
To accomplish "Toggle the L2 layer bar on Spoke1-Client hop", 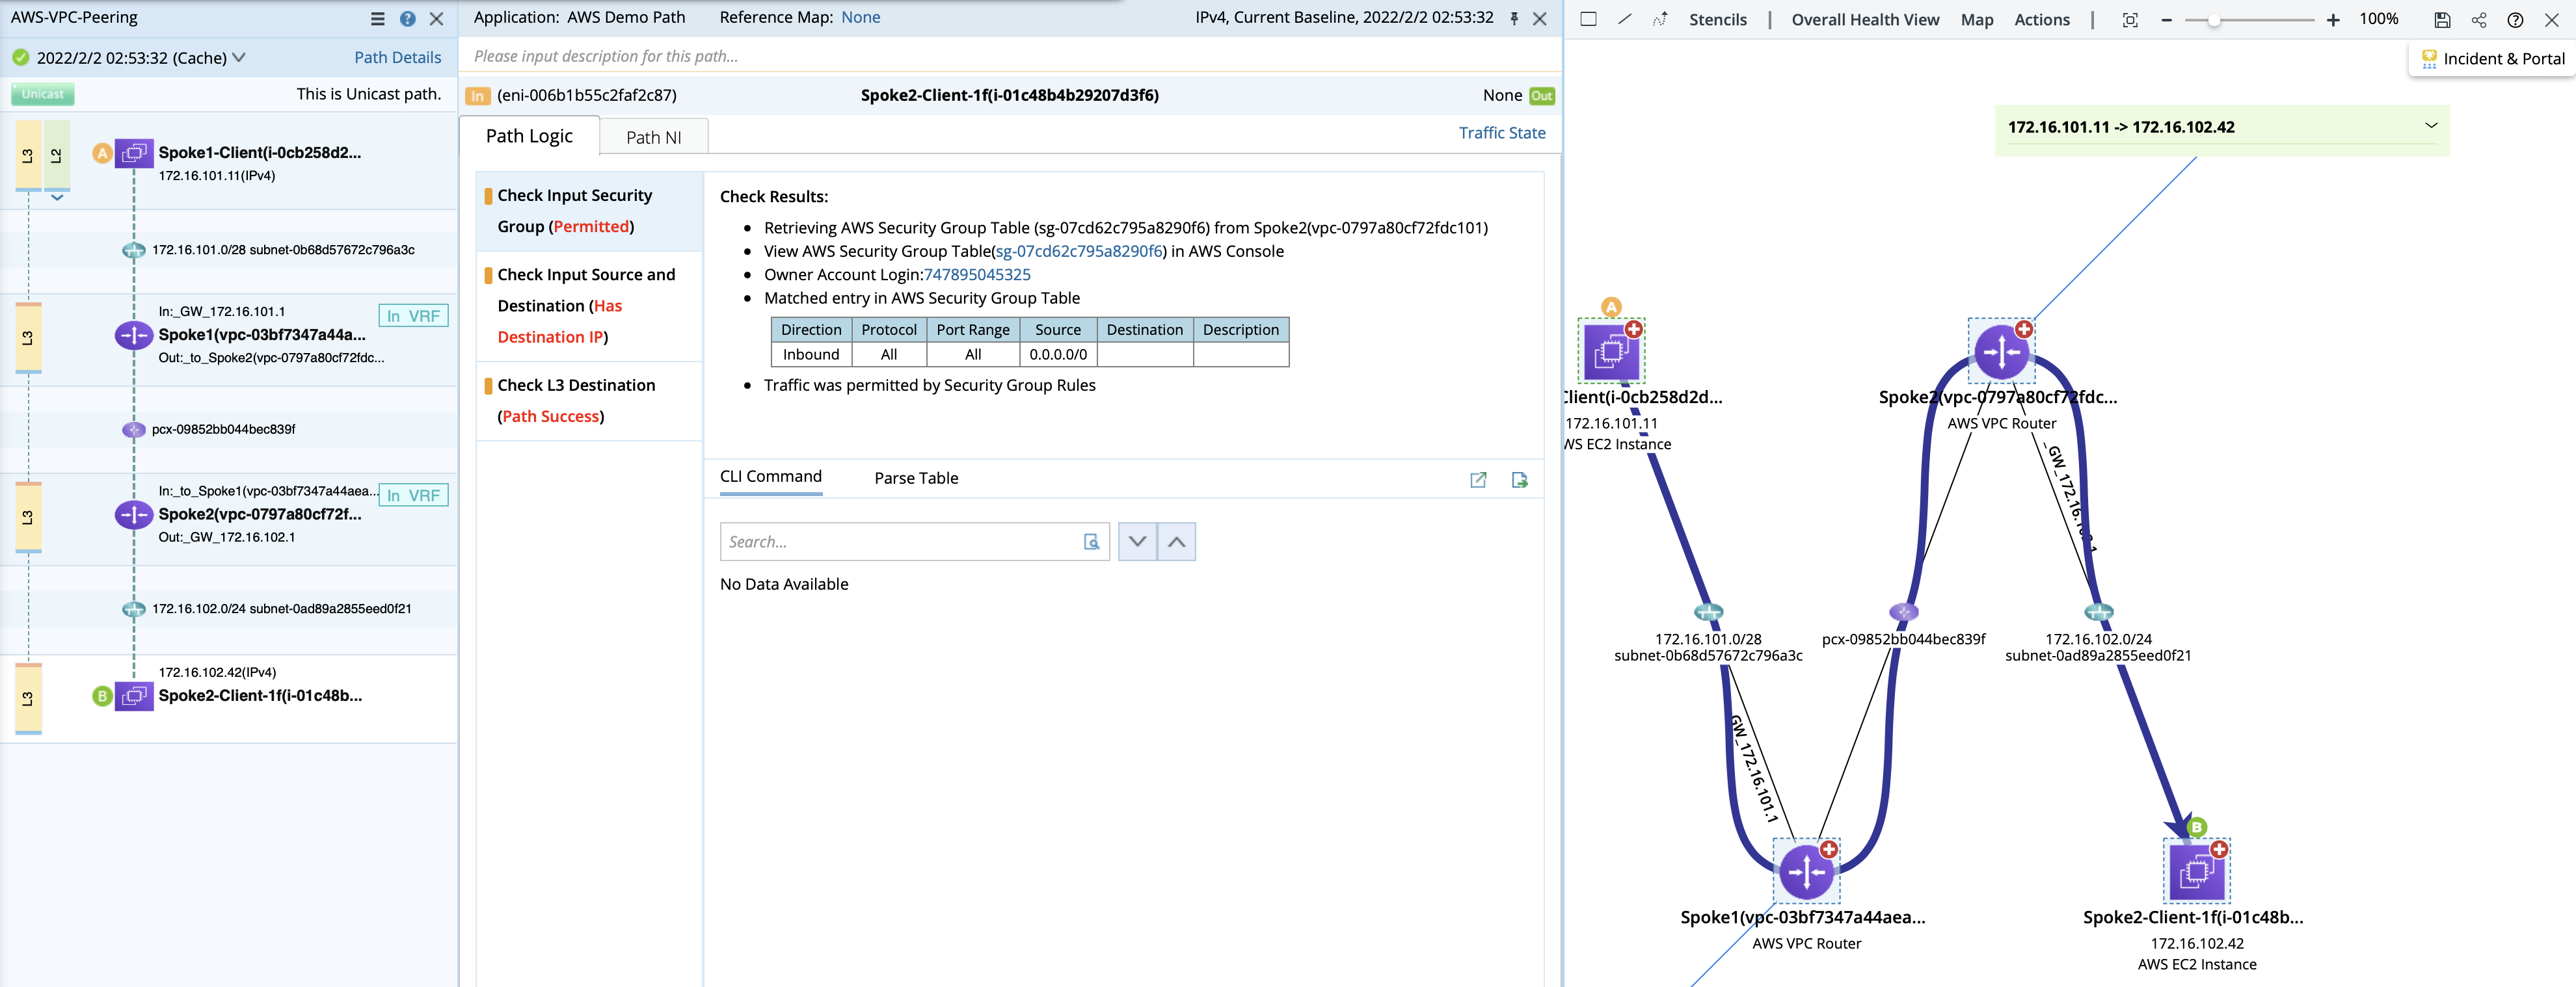I will 57,155.
